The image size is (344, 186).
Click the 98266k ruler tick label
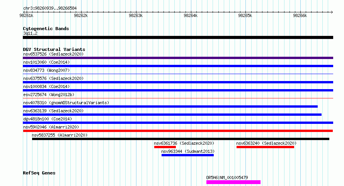(x=300, y=15)
